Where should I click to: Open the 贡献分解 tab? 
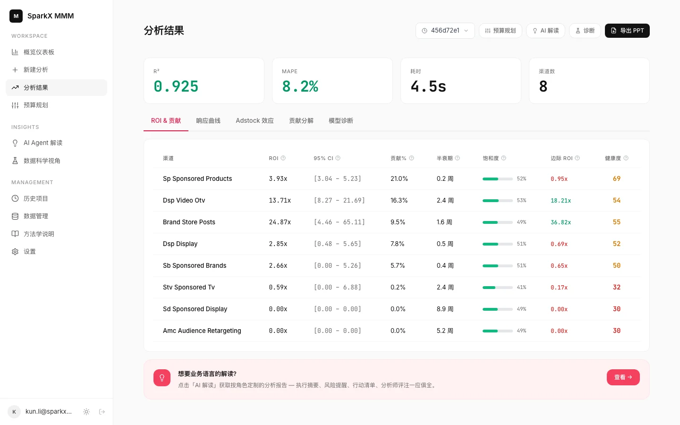tap(301, 121)
